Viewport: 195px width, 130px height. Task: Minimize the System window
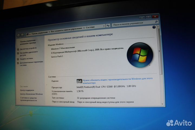(142, 18)
